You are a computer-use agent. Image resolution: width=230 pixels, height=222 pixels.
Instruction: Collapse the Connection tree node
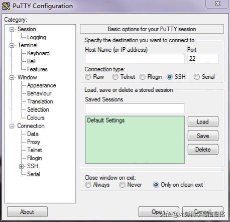pyautogui.click(x=12, y=126)
